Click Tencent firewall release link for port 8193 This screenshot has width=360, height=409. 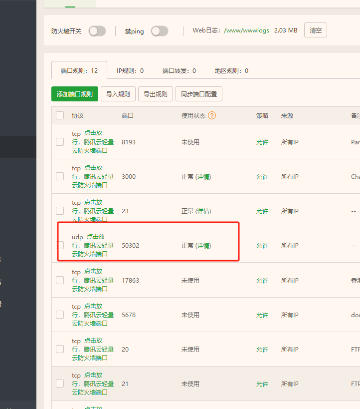(x=93, y=142)
